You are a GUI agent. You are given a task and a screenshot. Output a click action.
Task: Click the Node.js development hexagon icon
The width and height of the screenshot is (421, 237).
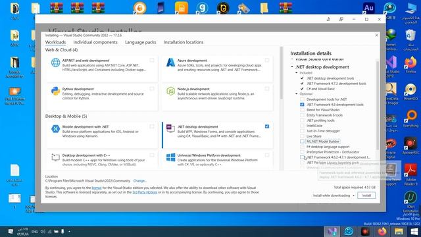(x=170, y=91)
